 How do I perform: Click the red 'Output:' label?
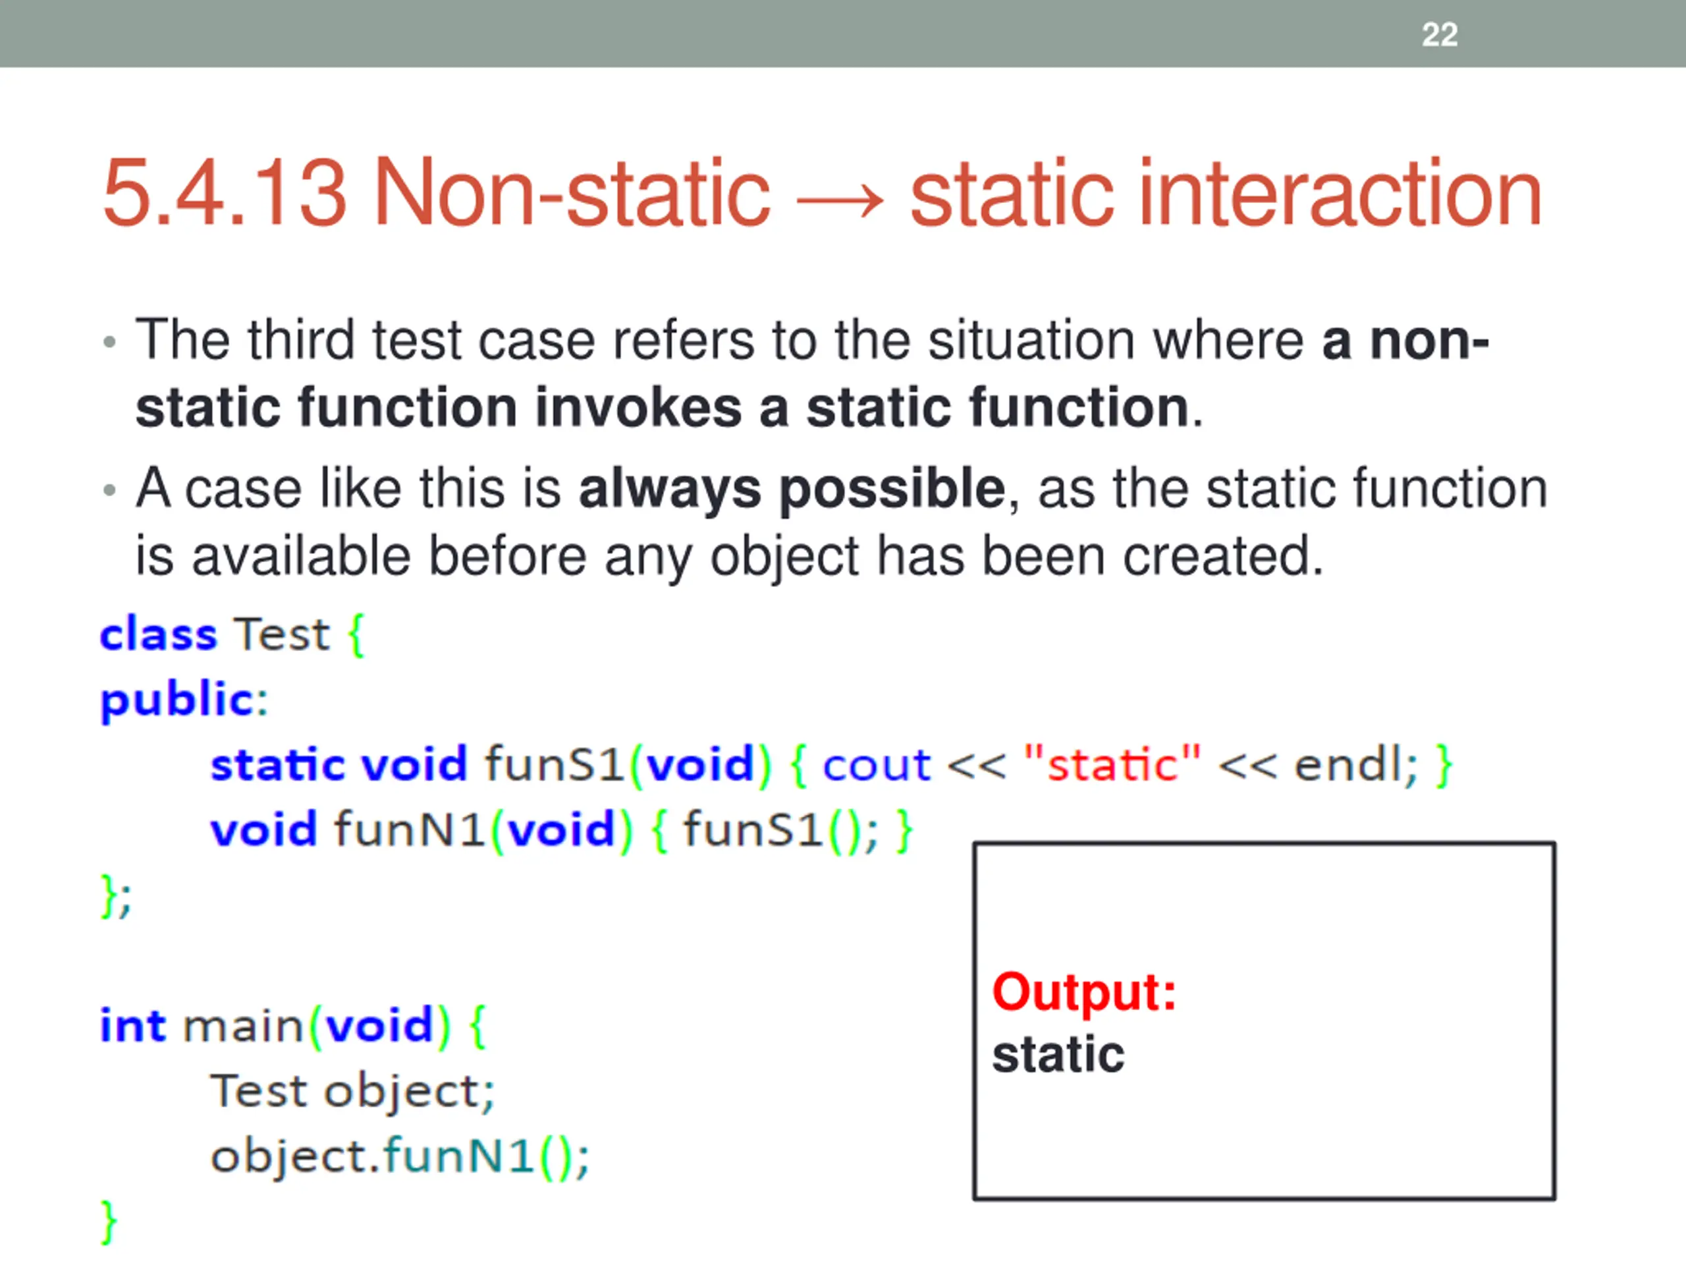(x=1085, y=993)
